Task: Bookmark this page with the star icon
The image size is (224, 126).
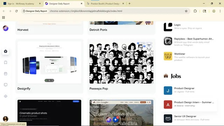Action: click(186, 11)
